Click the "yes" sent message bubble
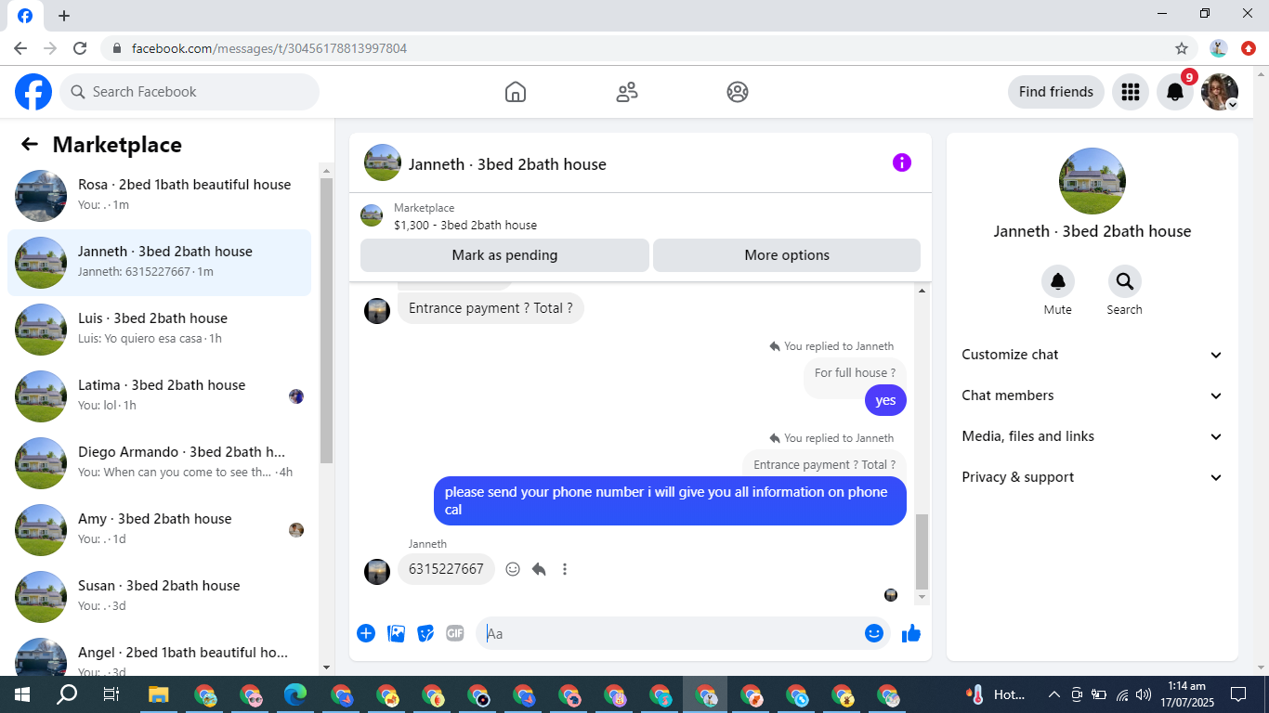1269x713 pixels. (x=885, y=400)
